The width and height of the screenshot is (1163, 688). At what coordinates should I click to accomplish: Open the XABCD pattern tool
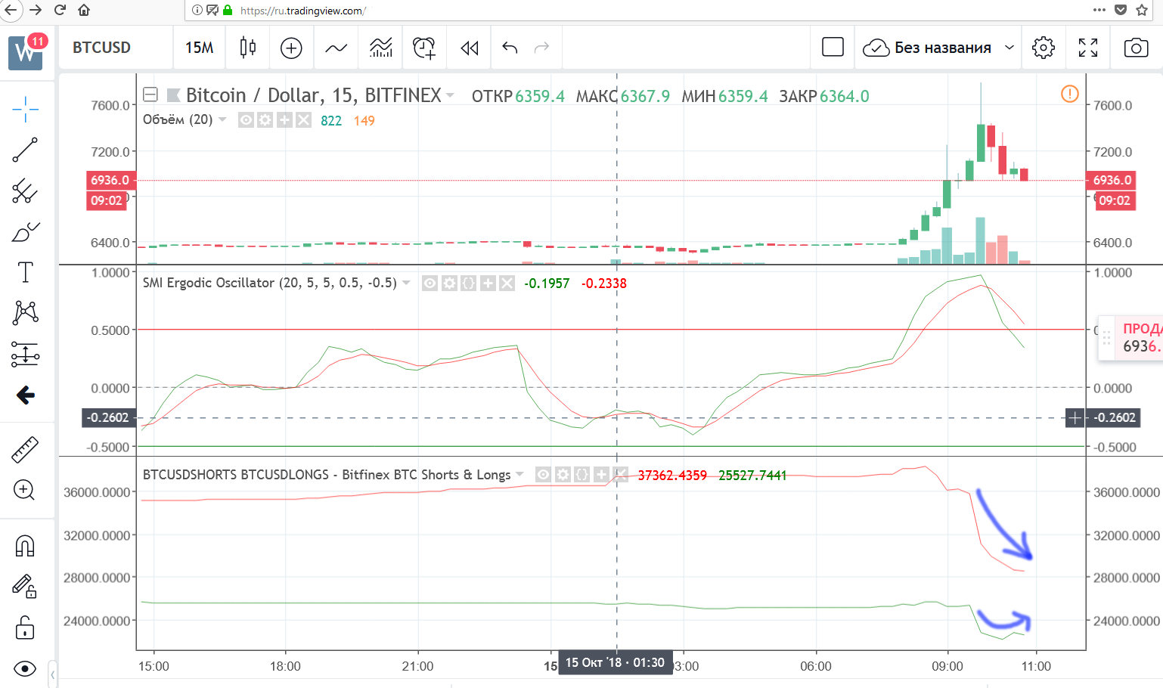[x=25, y=312]
